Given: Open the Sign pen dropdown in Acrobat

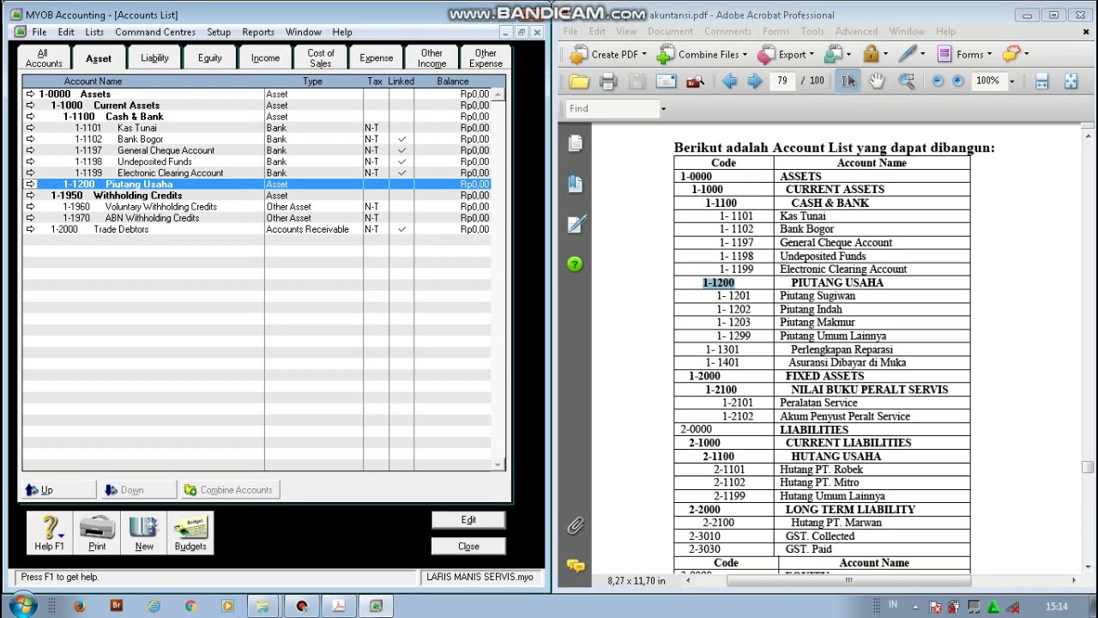Looking at the screenshot, I should 913,54.
